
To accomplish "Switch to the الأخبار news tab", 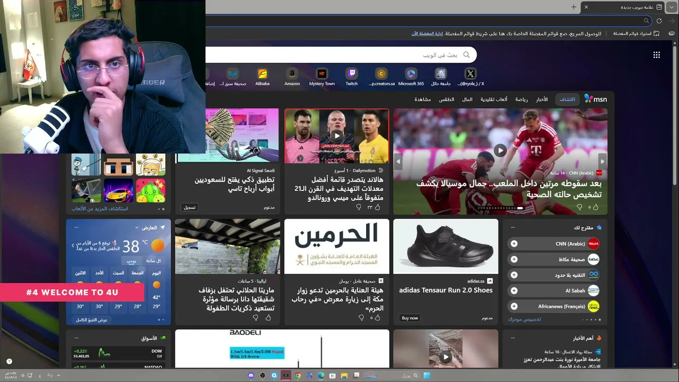I will pyautogui.click(x=542, y=99).
